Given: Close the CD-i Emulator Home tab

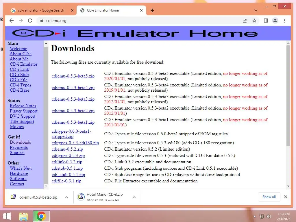Looking at the screenshot, I should point(141,10).
